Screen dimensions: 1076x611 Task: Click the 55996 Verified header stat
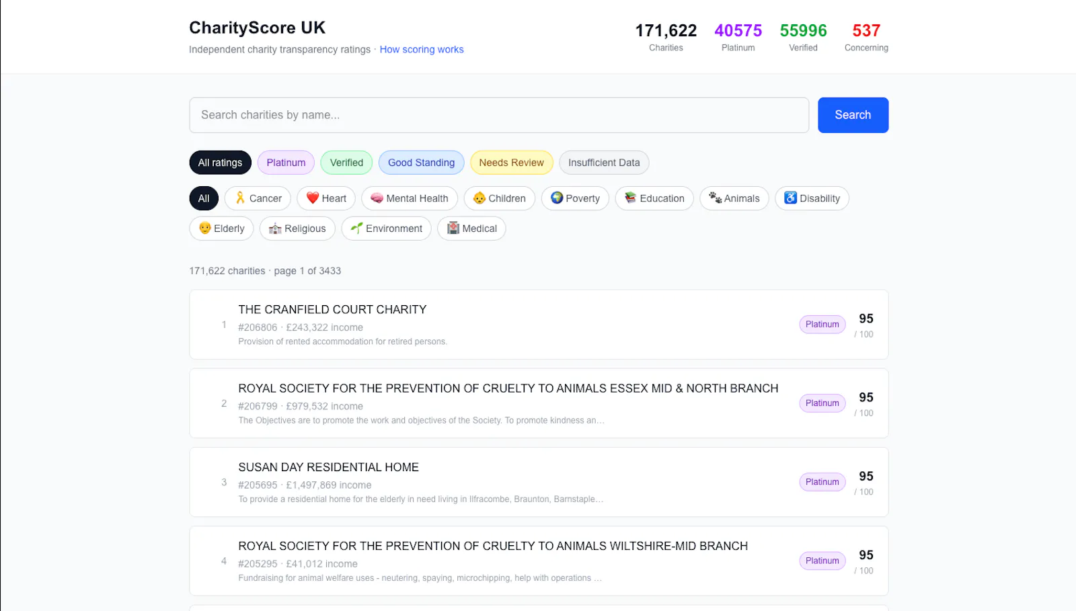click(x=803, y=37)
